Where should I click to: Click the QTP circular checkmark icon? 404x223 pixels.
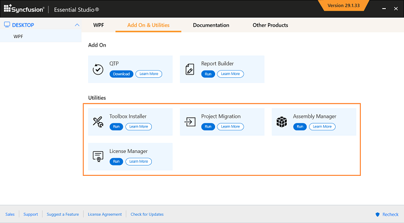[x=98, y=69]
